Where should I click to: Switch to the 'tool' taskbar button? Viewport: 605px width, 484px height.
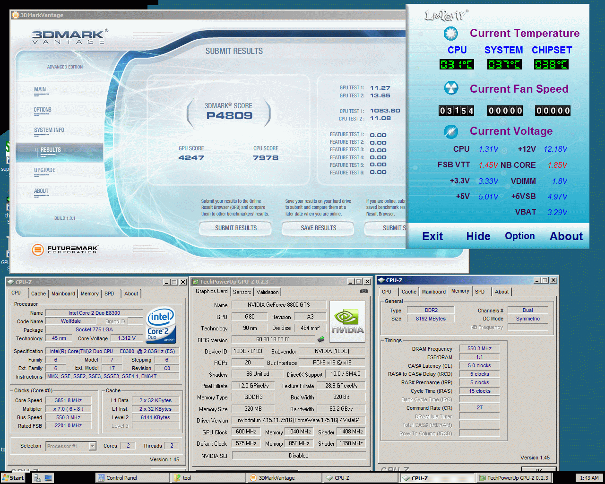click(208, 478)
